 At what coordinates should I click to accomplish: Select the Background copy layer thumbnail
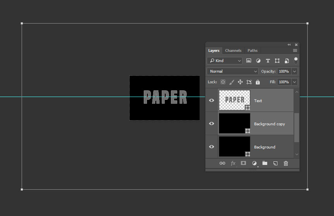235,123
